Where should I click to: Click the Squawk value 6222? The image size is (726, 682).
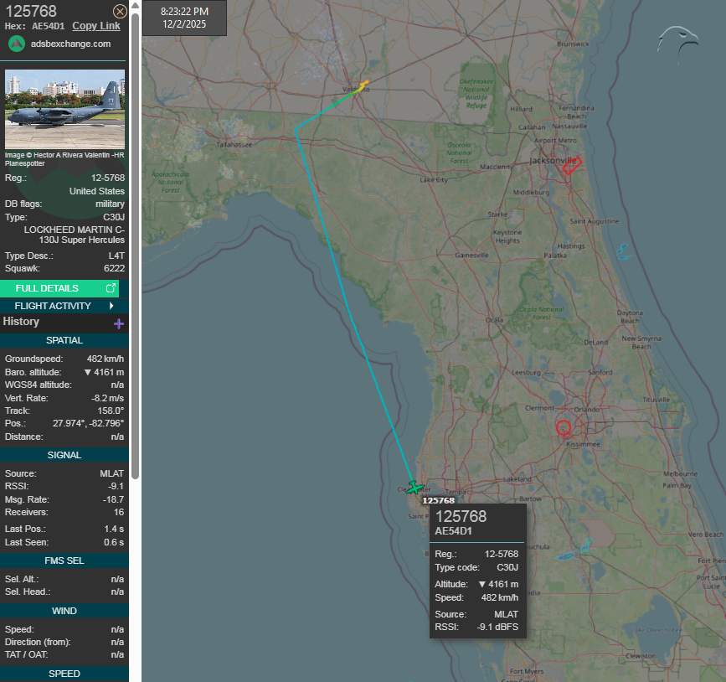click(x=114, y=268)
